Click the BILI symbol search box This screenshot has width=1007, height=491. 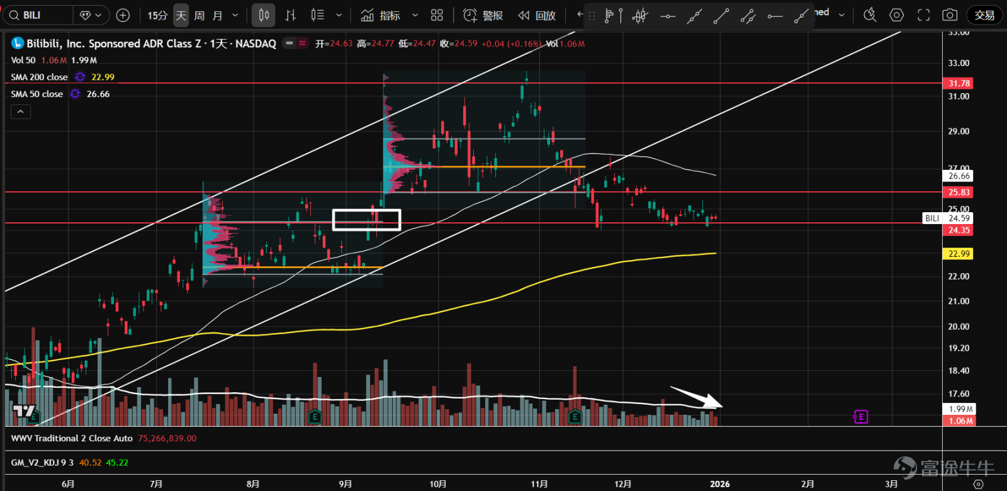pyautogui.click(x=39, y=15)
